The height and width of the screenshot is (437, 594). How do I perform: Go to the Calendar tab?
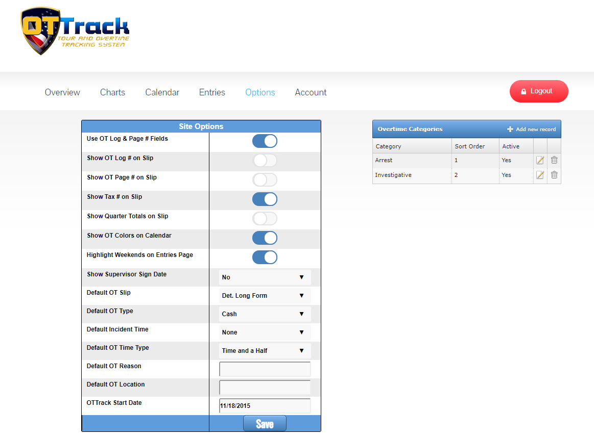(x=162, y=92)
